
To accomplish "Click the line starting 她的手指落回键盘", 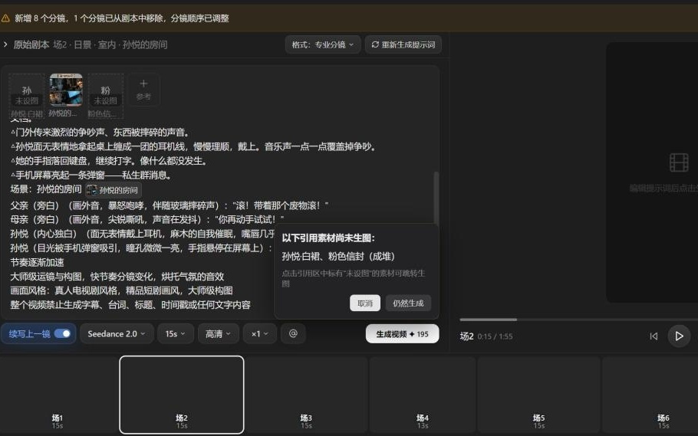I will click(x=109, y=161).
